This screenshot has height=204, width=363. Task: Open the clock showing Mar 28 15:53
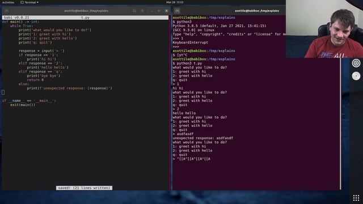(175, 2)
